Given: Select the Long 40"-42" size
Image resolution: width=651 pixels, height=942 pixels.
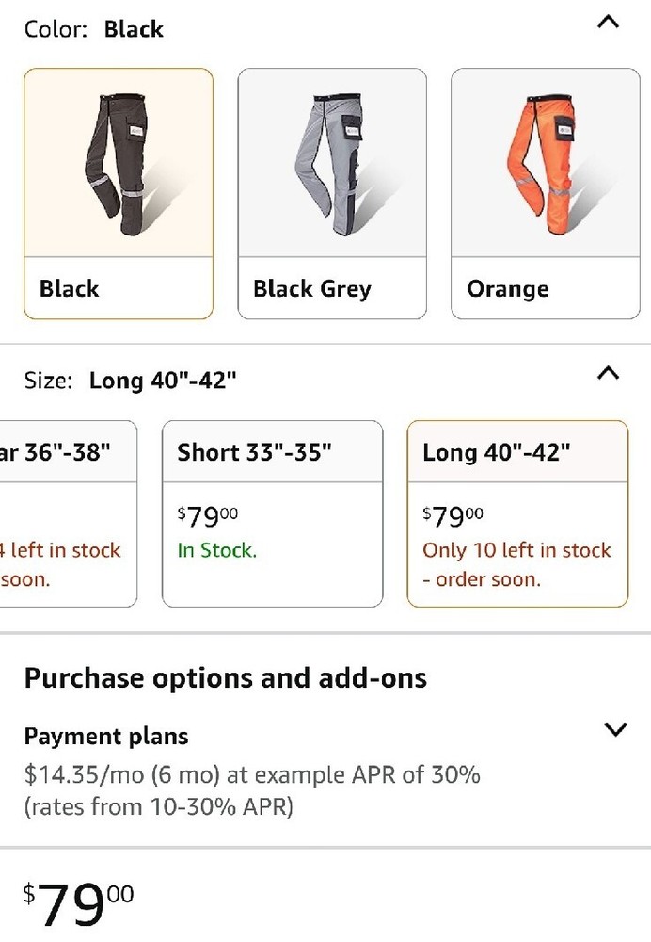Looking at the screenshot, I should tap(517, 513).
